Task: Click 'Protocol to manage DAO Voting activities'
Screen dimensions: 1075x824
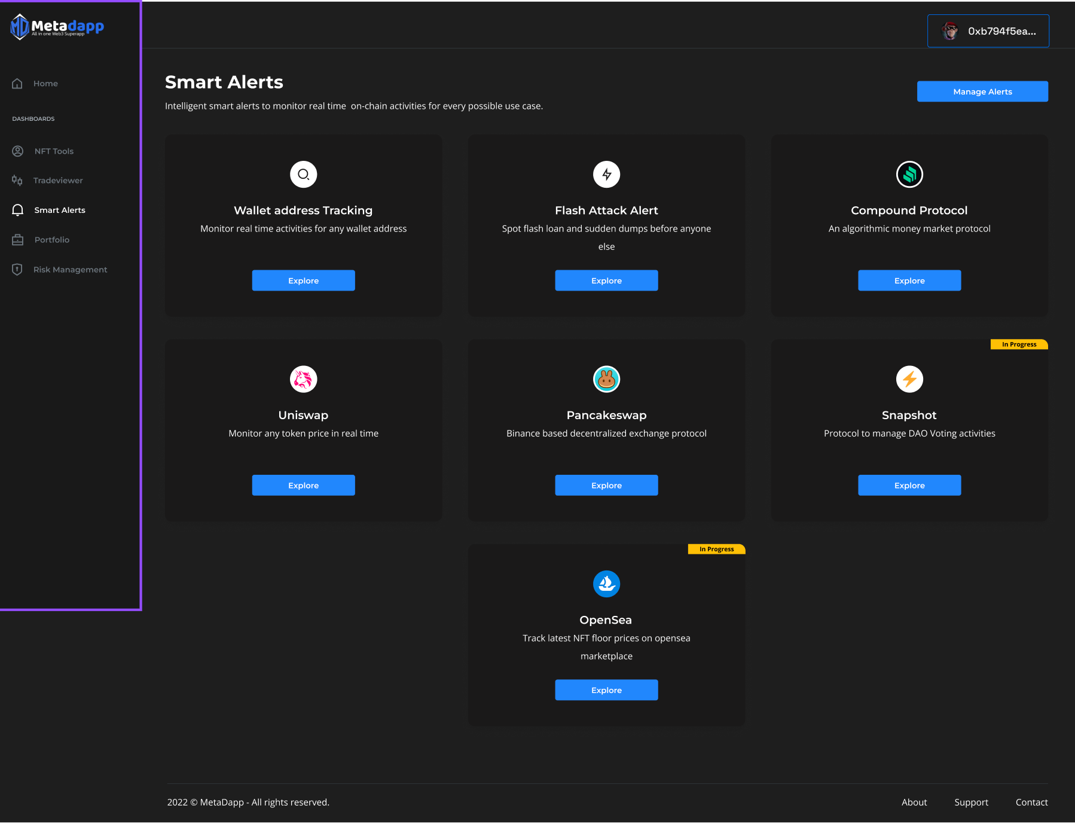Action: [x=910, y=434]
